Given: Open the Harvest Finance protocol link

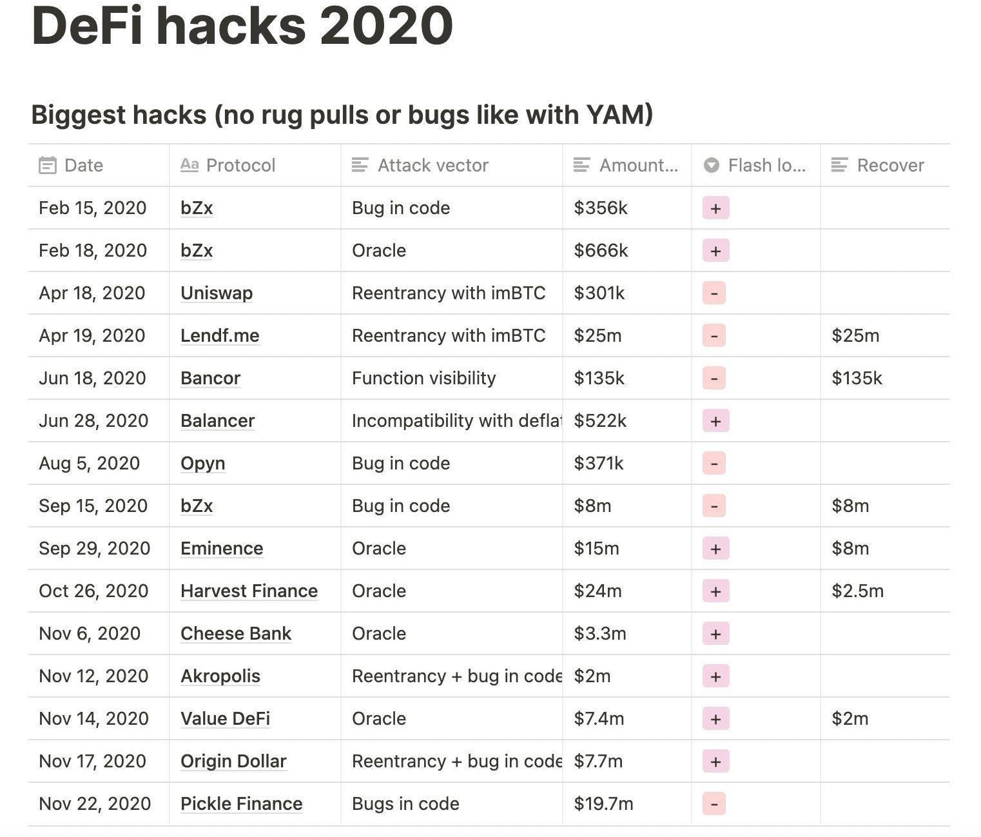Looking at the screenshot, I should [x=249, y=591].
